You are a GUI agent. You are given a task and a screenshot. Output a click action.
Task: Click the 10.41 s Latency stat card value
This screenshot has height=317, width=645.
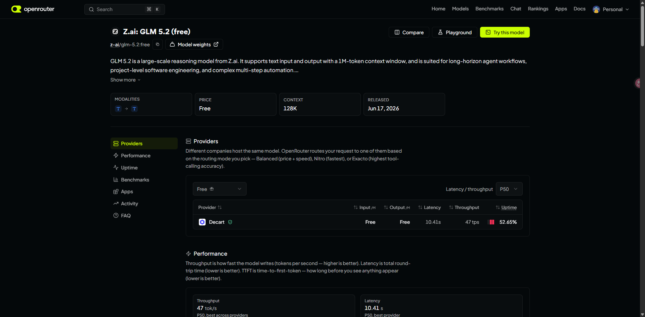point(374,308)
